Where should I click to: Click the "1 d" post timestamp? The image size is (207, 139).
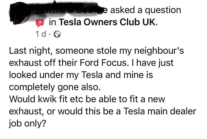click(x=40, y=35)
